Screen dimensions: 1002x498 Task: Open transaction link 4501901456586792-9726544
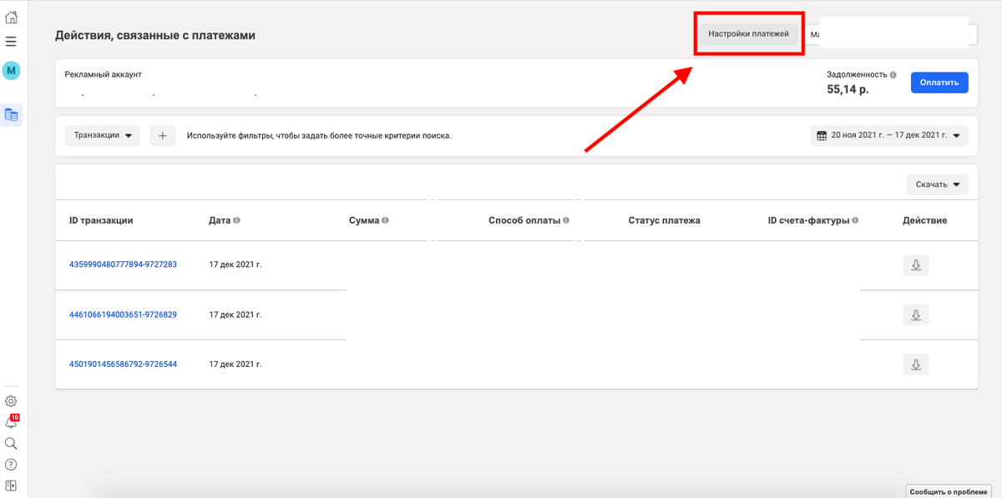click(x=123, y=364)
